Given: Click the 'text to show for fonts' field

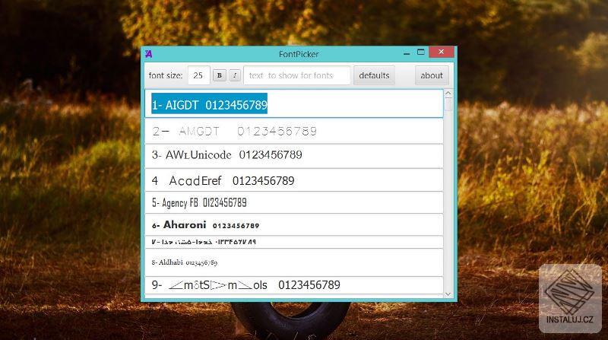Looking at the screenshot, I should (296, 75).
